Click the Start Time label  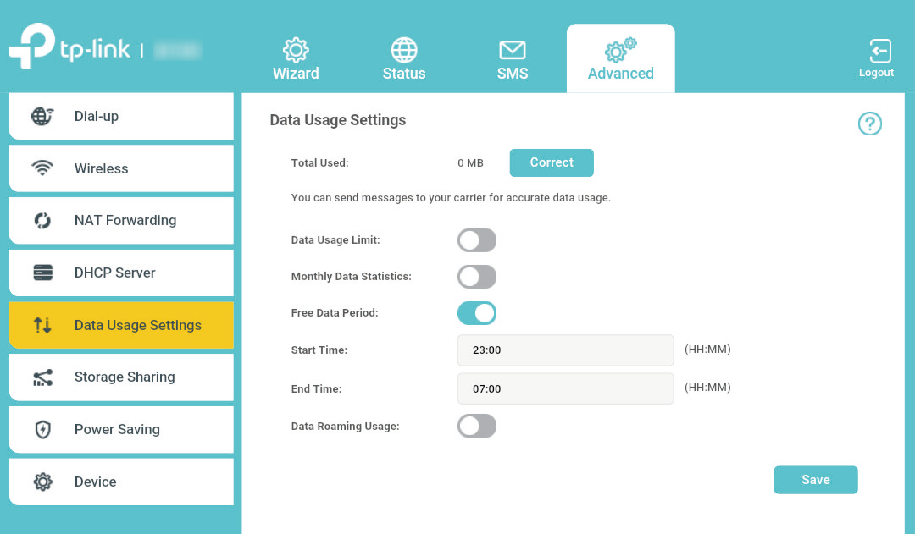(319, 350)
